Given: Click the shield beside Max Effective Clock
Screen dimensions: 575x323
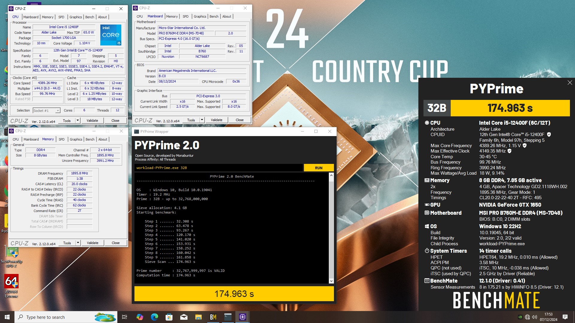Looking at the screenshot, I should pyautogui.click(x=509, y=151).
